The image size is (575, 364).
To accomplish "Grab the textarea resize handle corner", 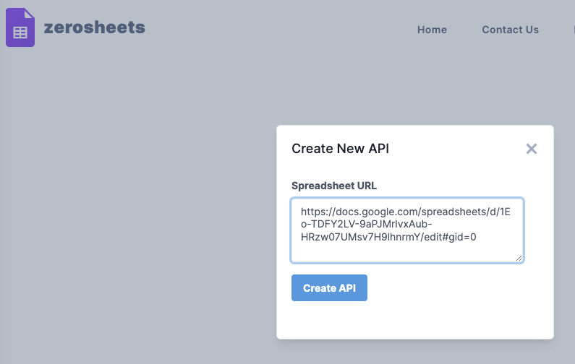I will click(519, 258).
